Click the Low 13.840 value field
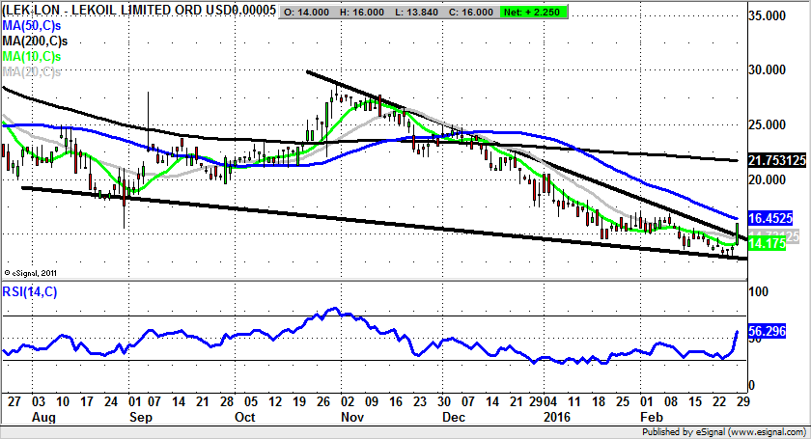The width and height of the screenshot is (811, 439). [429, 12]
